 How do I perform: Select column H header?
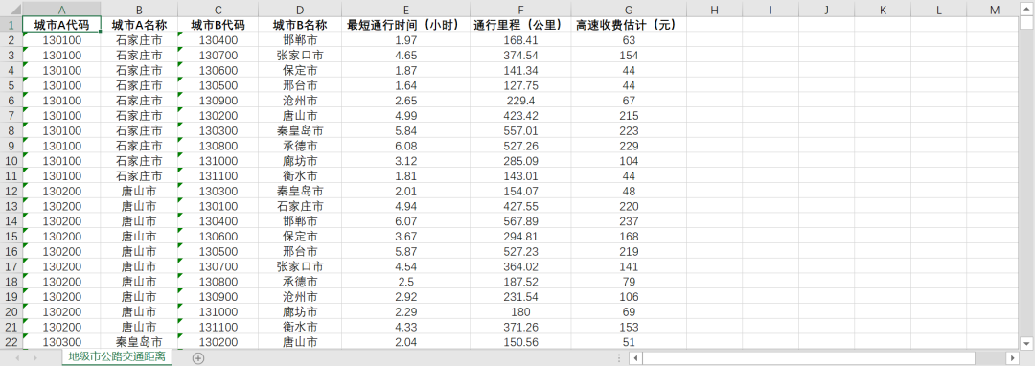click(x=714, y=10)
